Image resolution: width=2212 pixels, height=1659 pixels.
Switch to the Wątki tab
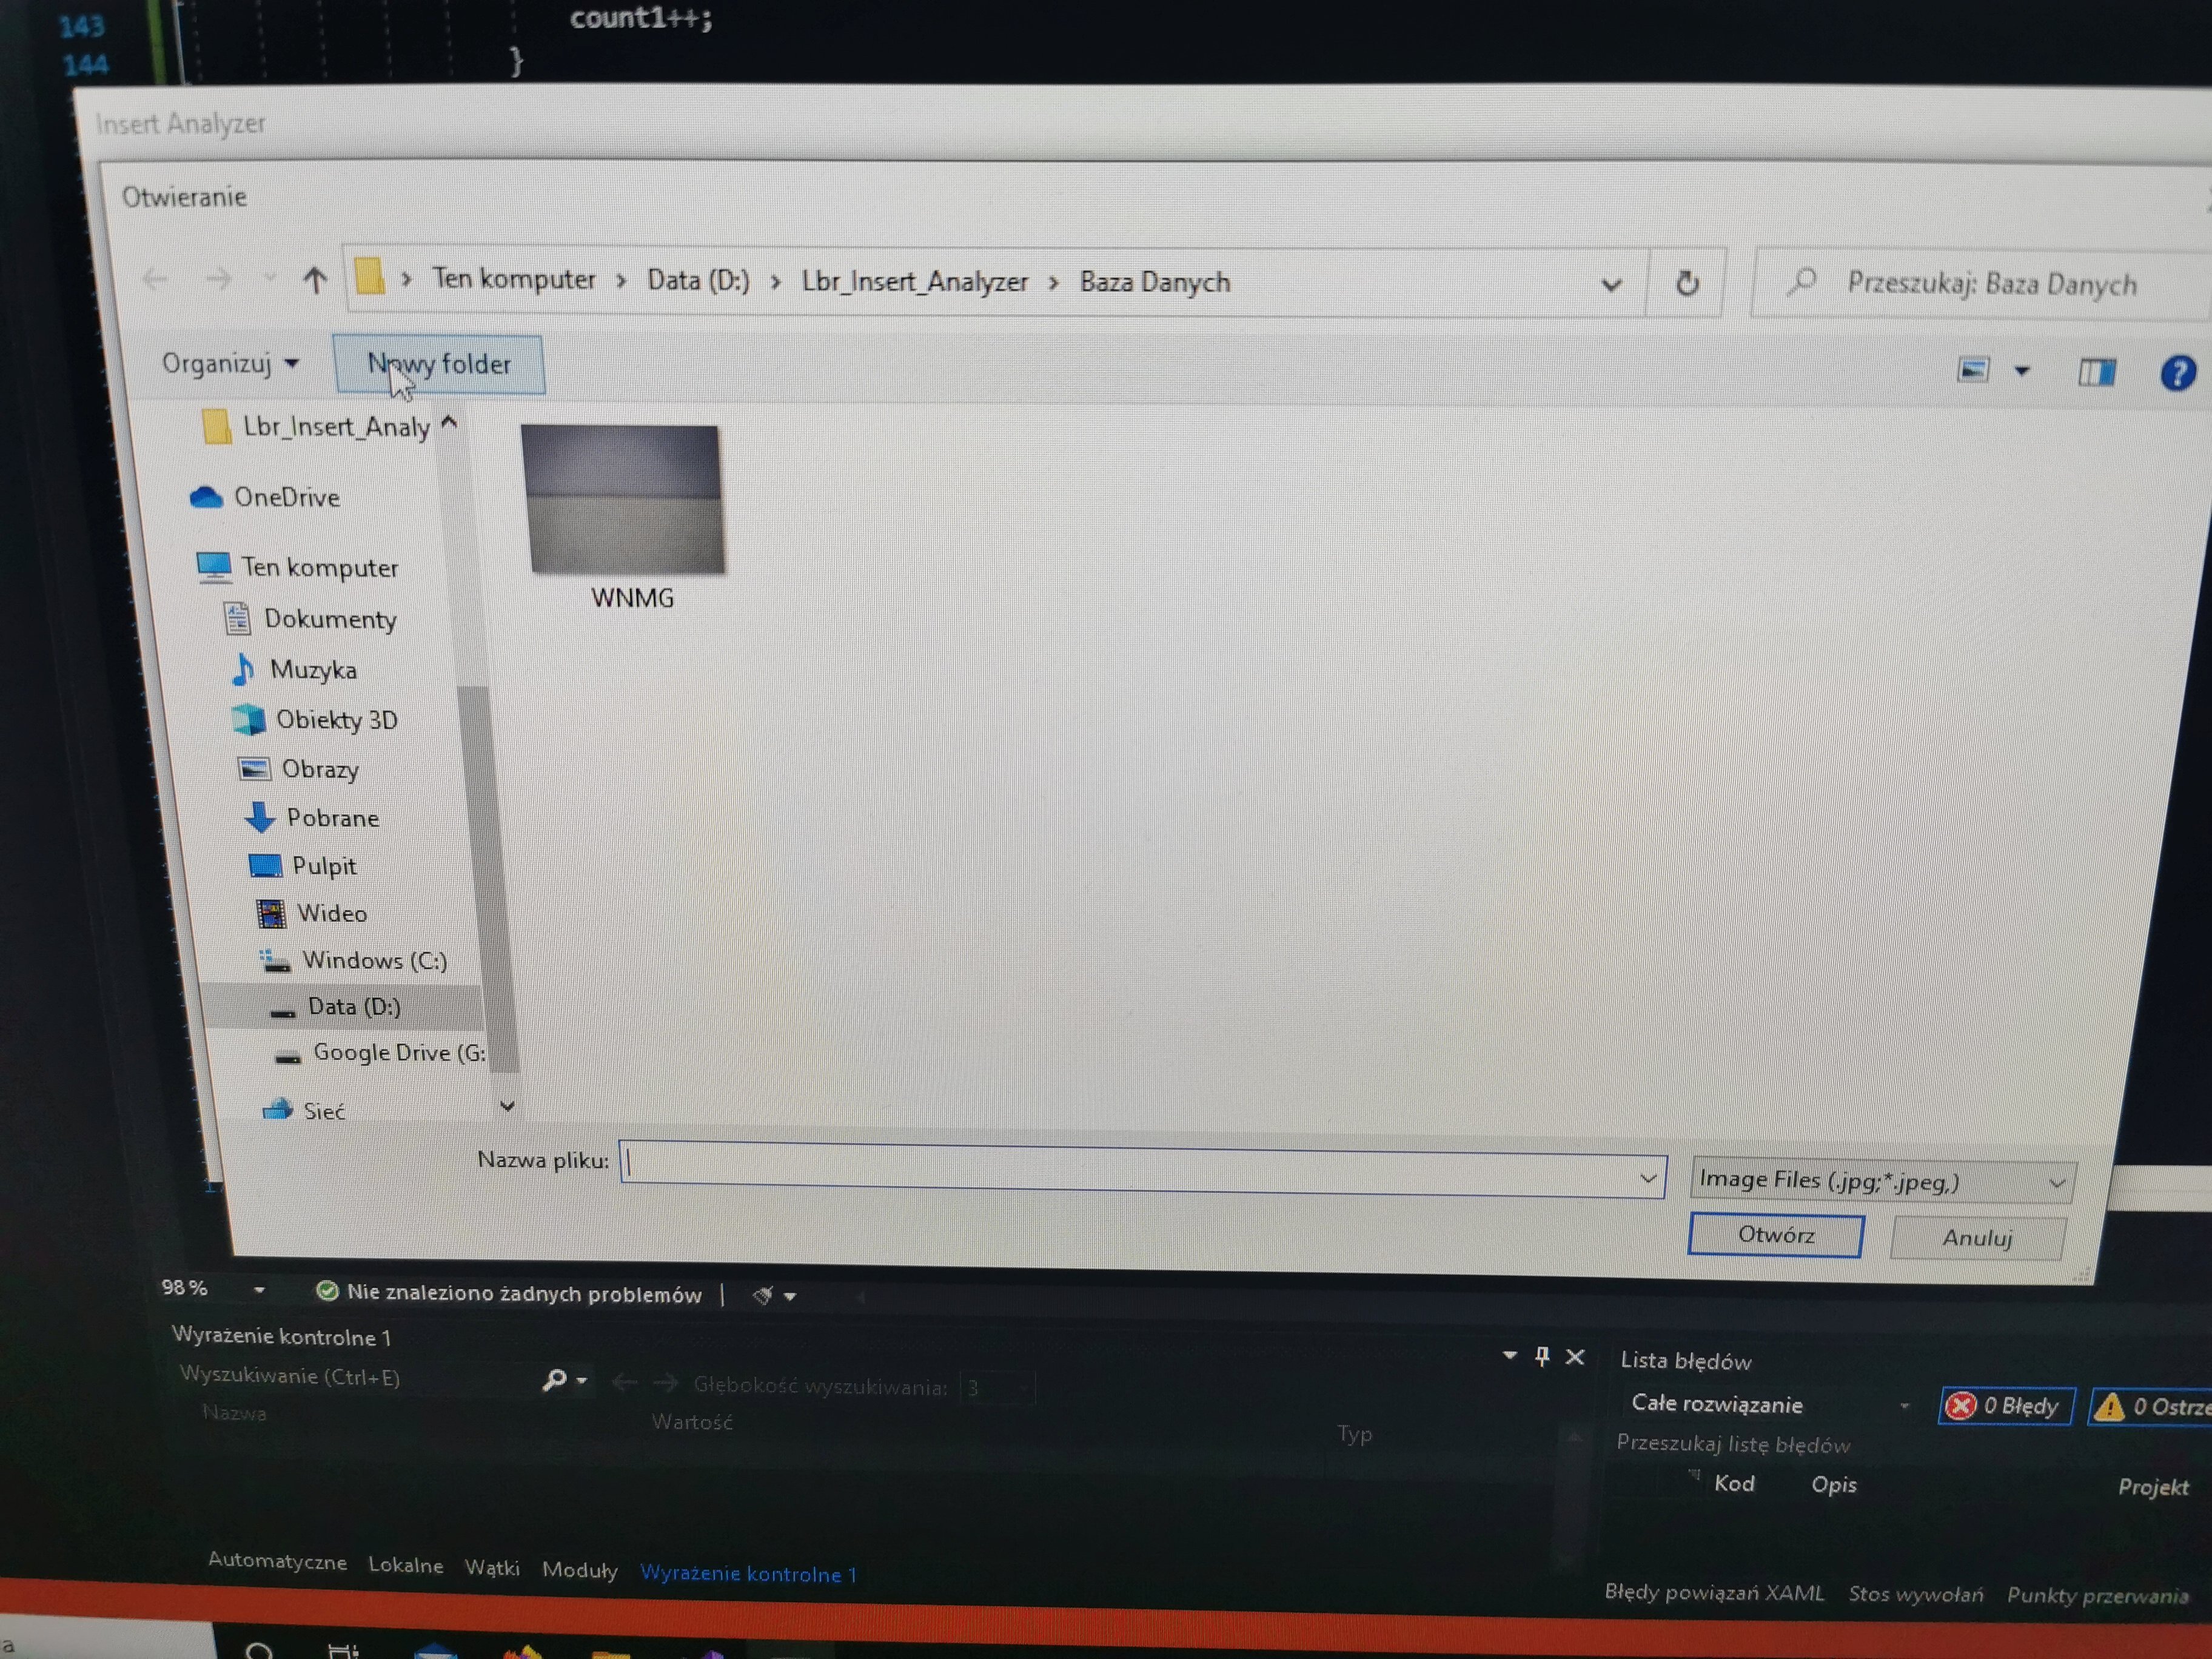point(492,1568)
